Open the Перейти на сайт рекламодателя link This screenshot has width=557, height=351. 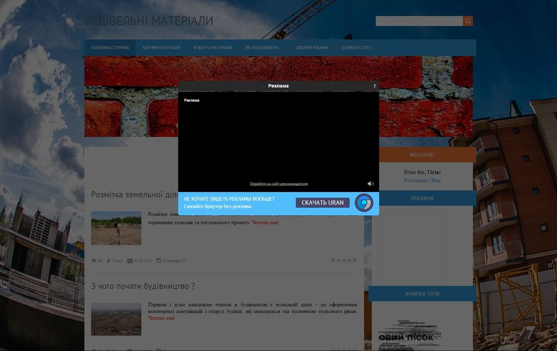click(x=278, y=184)
